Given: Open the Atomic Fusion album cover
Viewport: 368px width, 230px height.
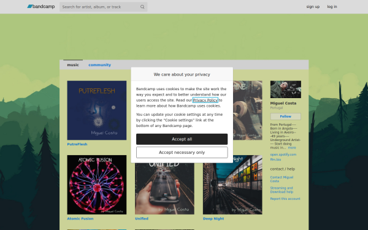Looking at the screenshot, I should click(x=97, y=185).
